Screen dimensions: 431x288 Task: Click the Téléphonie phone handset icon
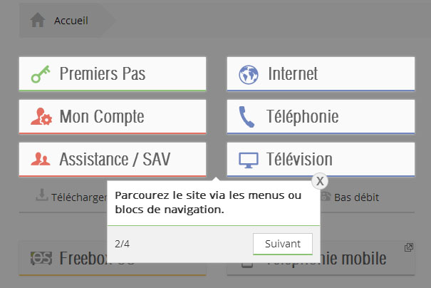tap(247, 116)
